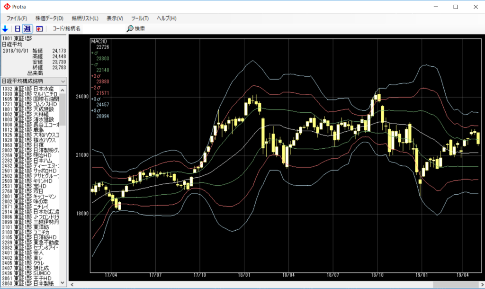Screen dimensions: 485x289
Task: Switch to weekly chart with 週 icon
Action: point(27,29)
